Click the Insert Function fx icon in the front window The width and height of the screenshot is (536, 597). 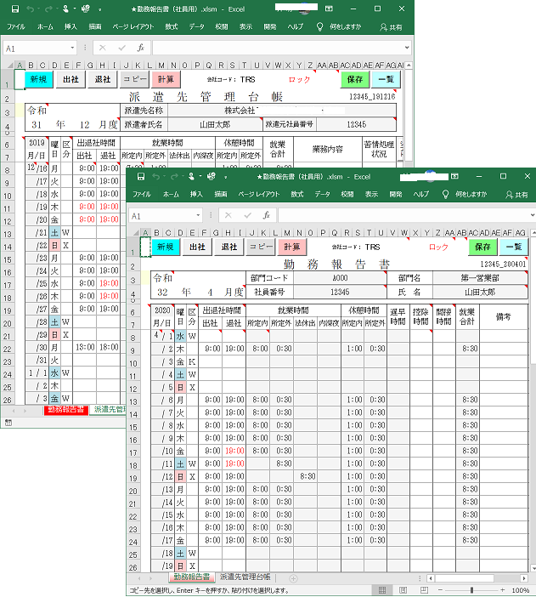[265, 216]
